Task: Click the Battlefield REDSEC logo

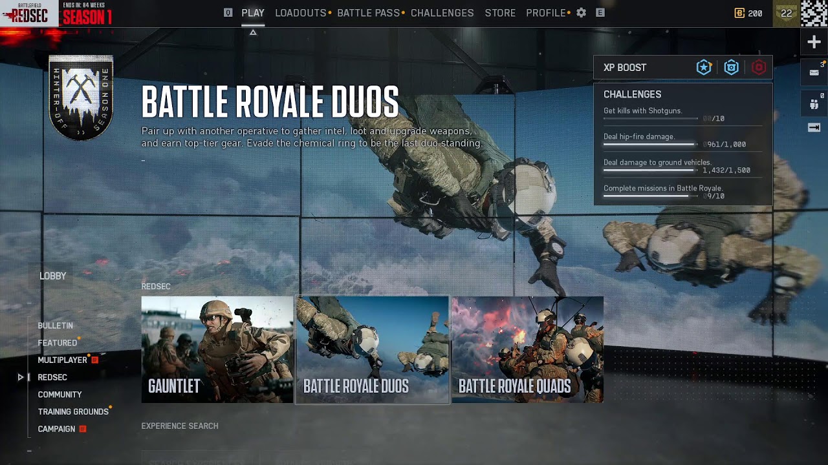Action: tap(29, 13)
